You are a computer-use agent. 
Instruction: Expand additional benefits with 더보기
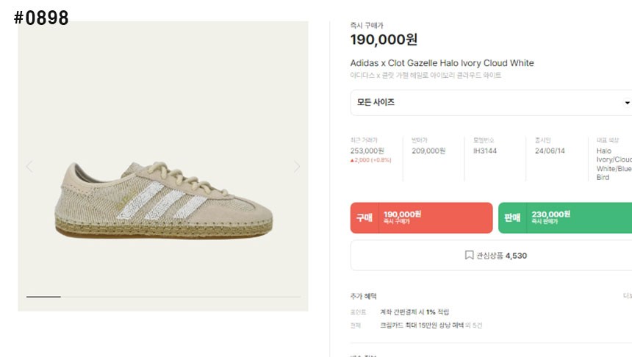point(627,296)
